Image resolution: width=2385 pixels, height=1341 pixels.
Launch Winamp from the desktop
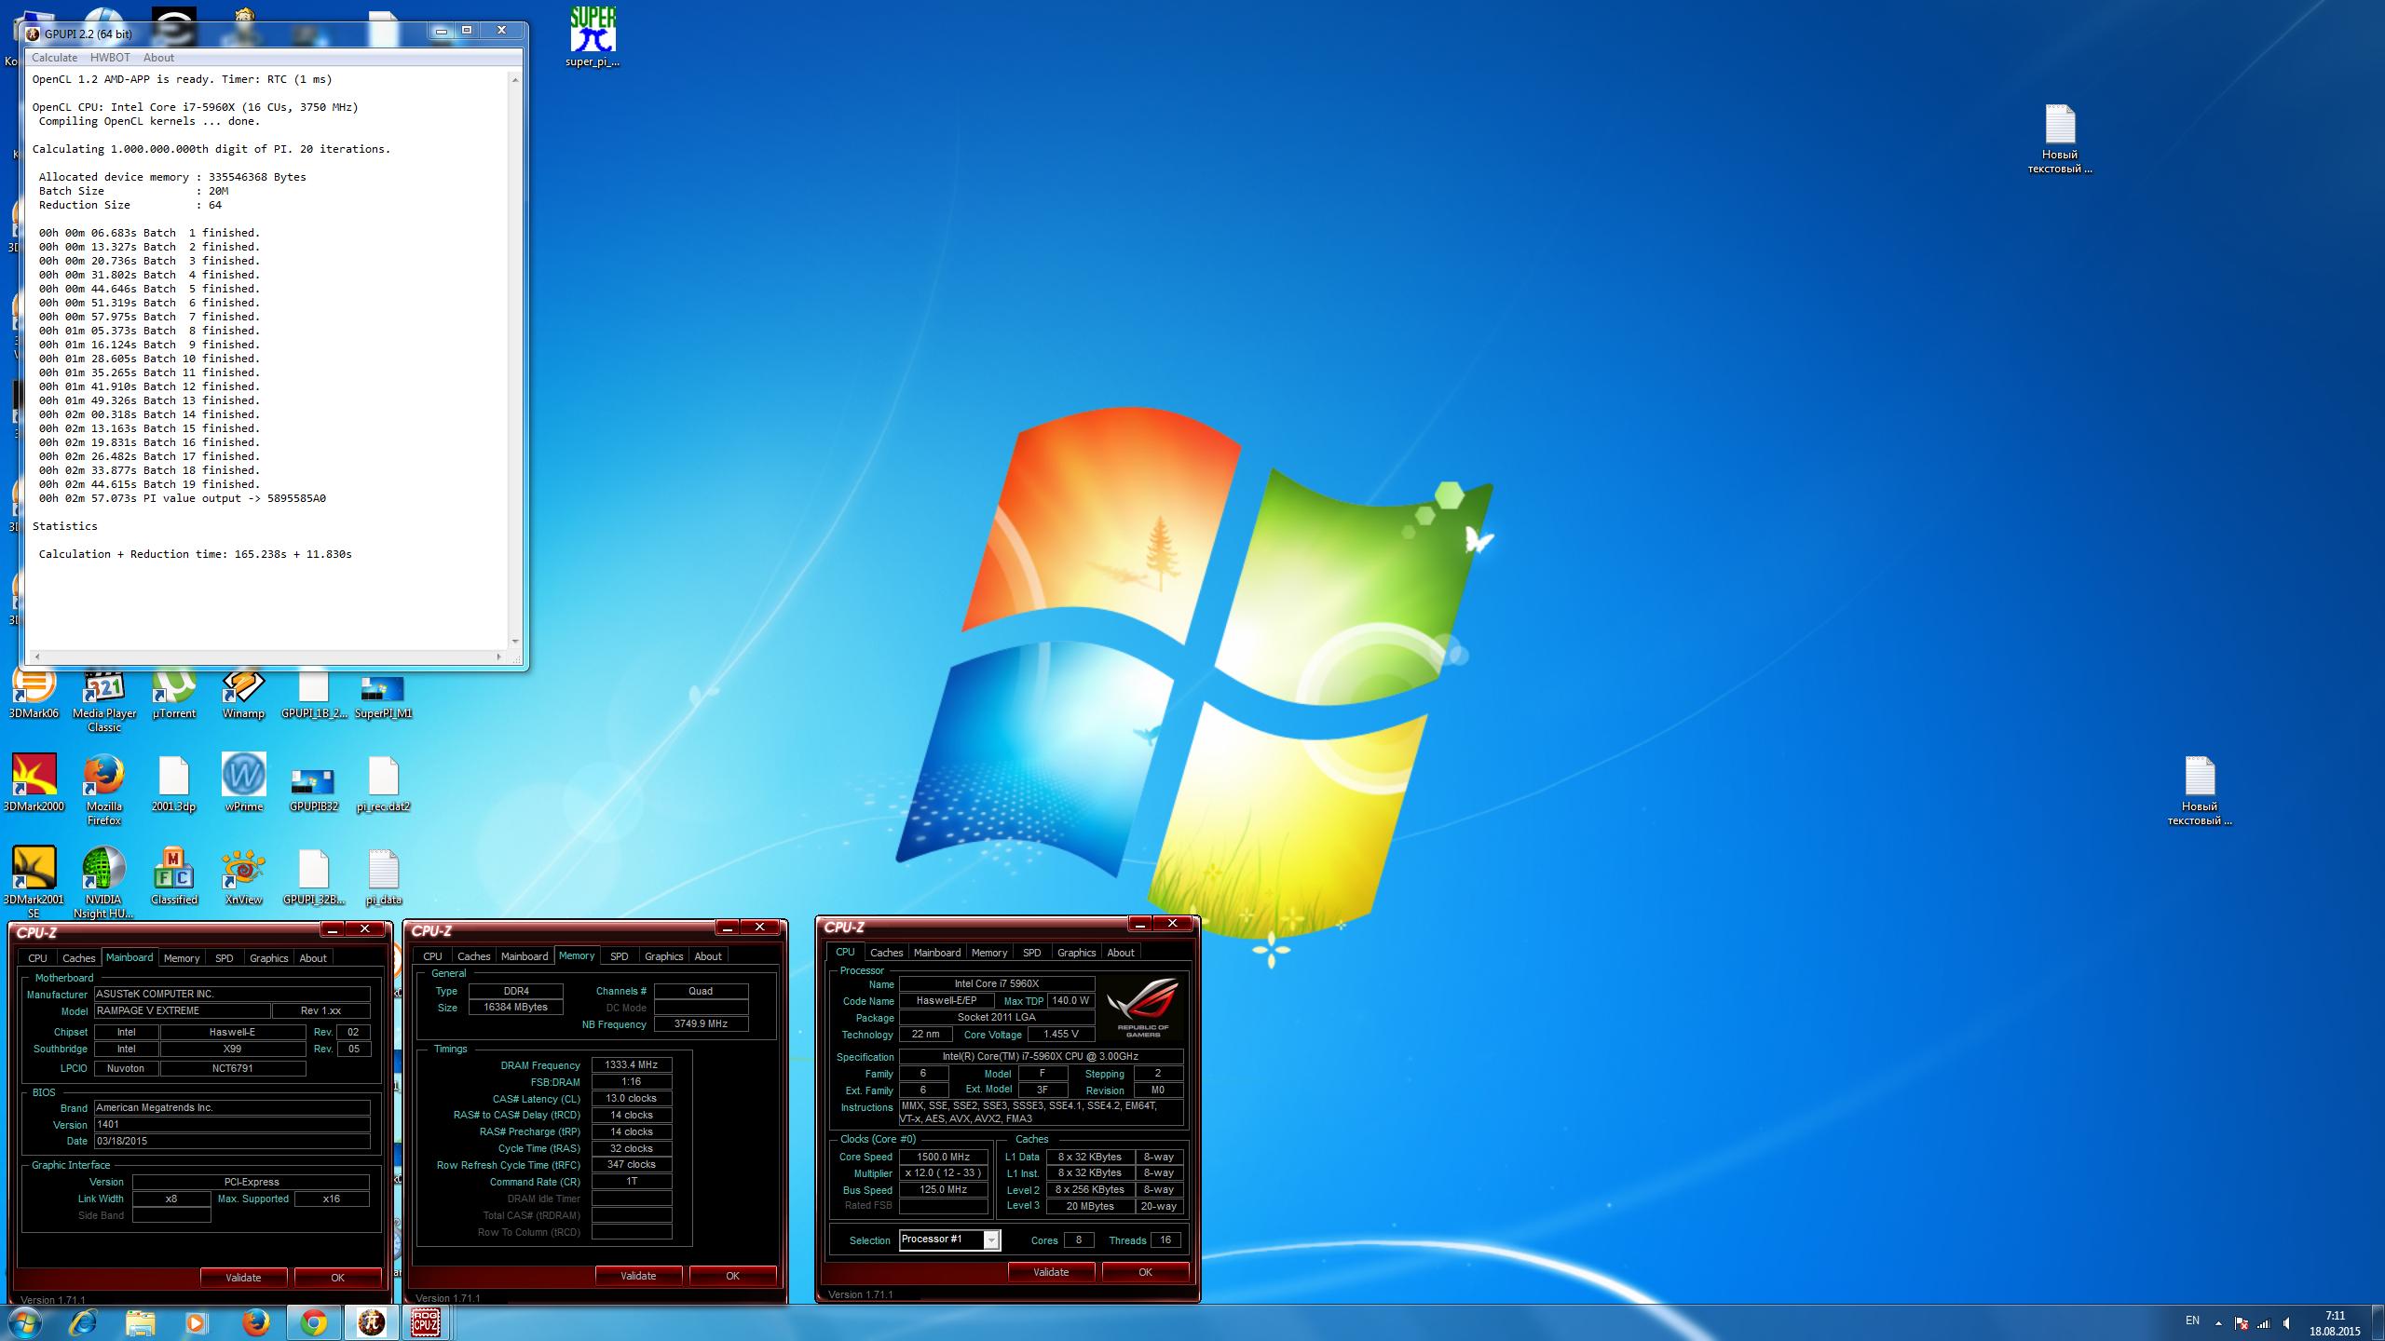pyautogui.click(x=243, y=694)
